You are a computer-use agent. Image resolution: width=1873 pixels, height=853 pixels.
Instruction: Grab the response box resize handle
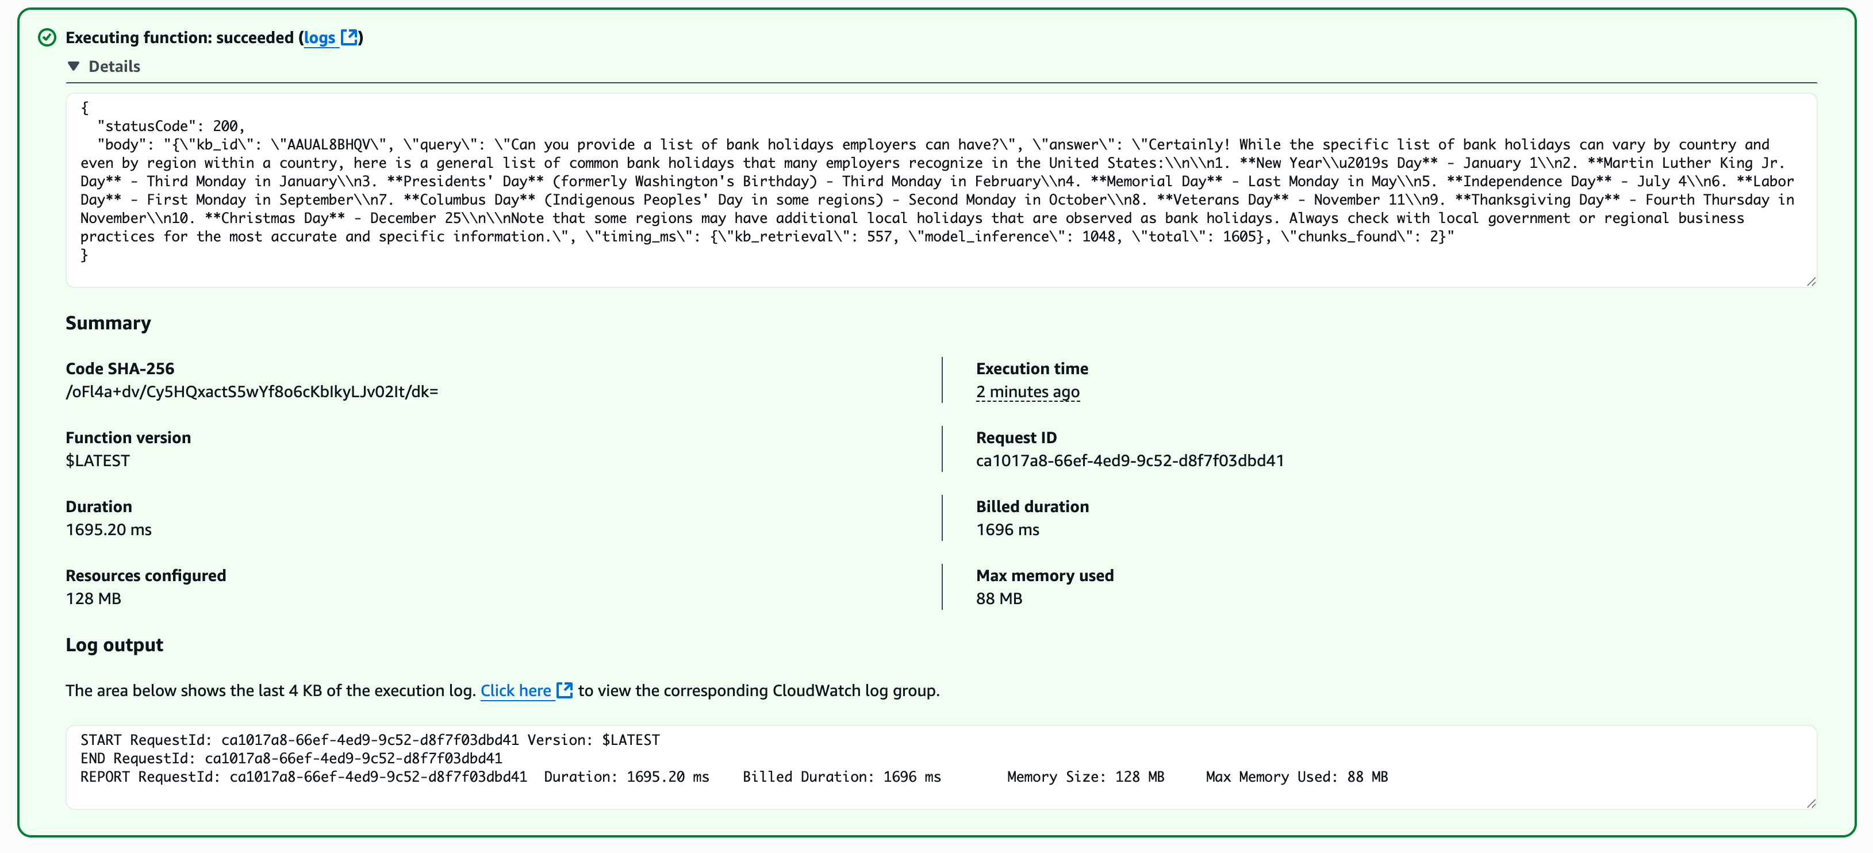point(1810,282)
